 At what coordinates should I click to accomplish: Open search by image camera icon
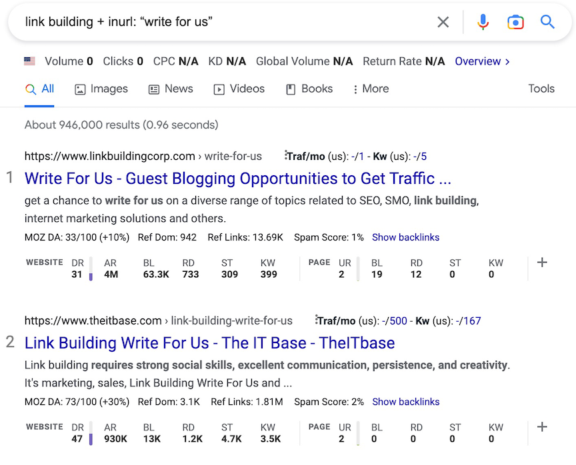(515, 22)
